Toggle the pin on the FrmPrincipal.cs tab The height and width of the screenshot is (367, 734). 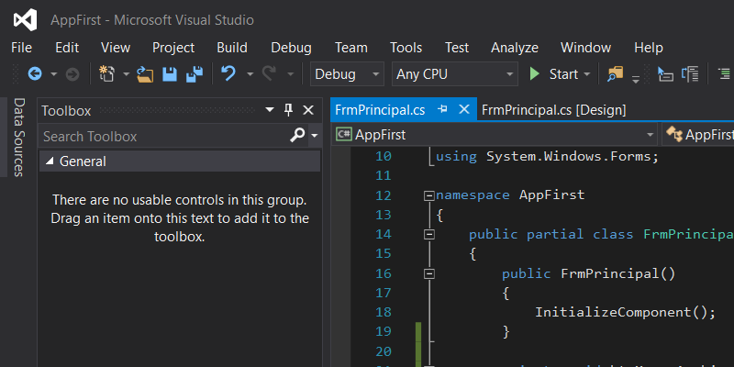pos(443,109)
